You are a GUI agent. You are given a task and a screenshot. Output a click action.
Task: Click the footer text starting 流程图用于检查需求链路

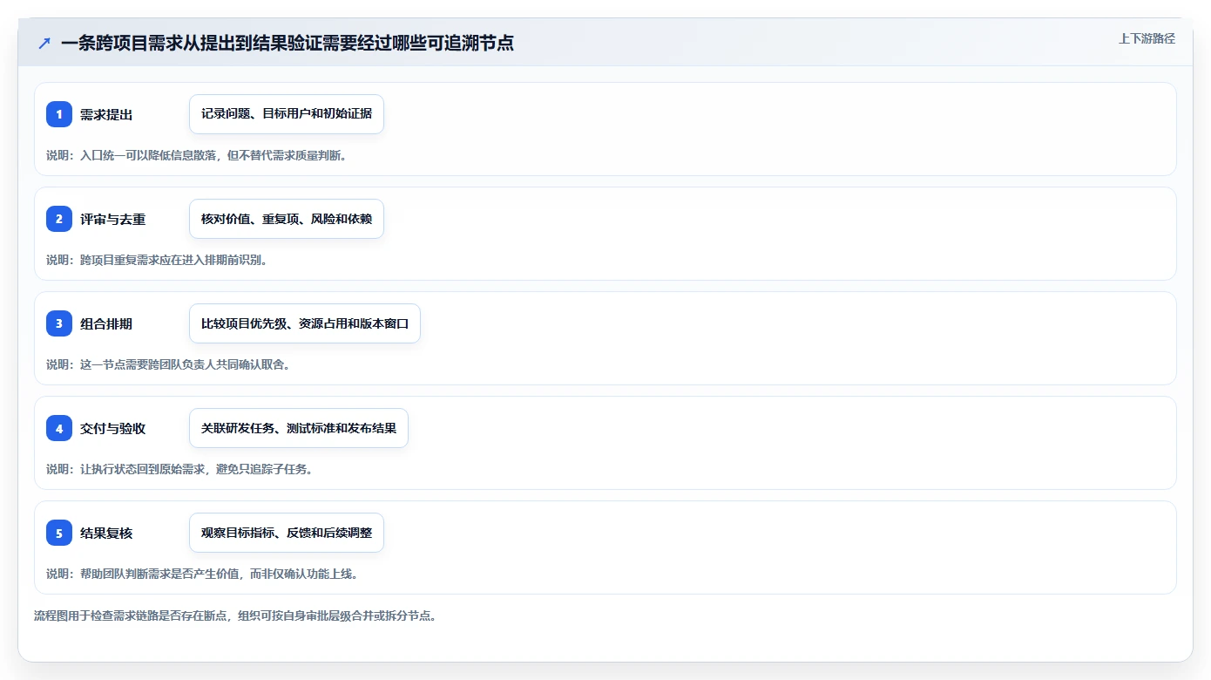[234, 615]
